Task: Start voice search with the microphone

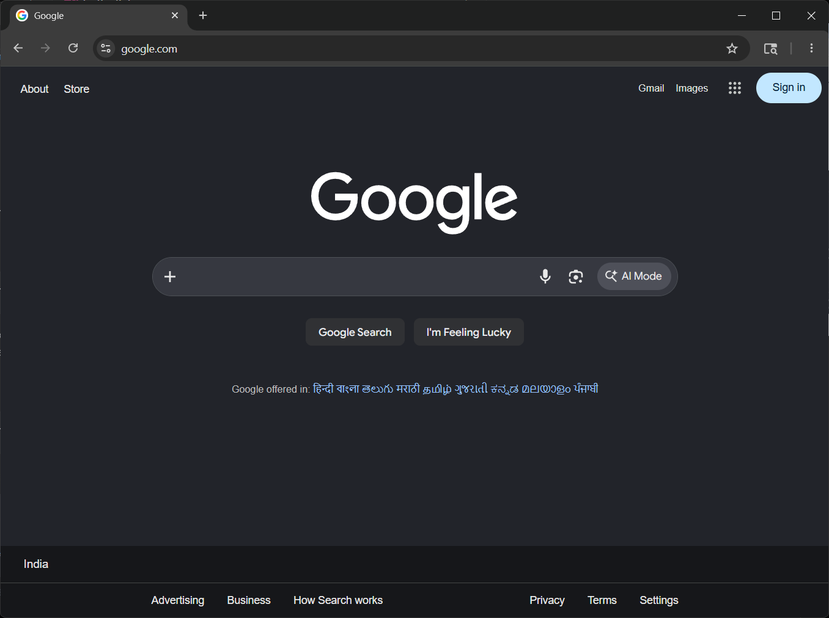Action: (545, 277)
